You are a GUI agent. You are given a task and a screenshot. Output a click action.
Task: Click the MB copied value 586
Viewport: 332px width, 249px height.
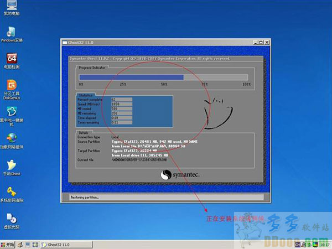coord(122,108)
